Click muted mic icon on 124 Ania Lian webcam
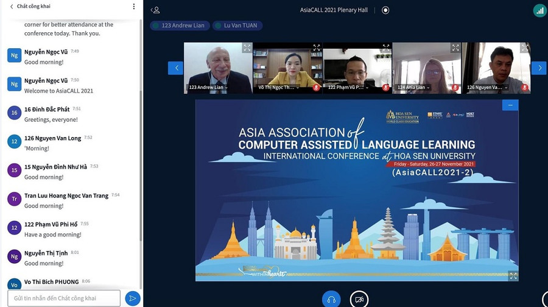The image size is (548, 307). click(x=455, y=88)
